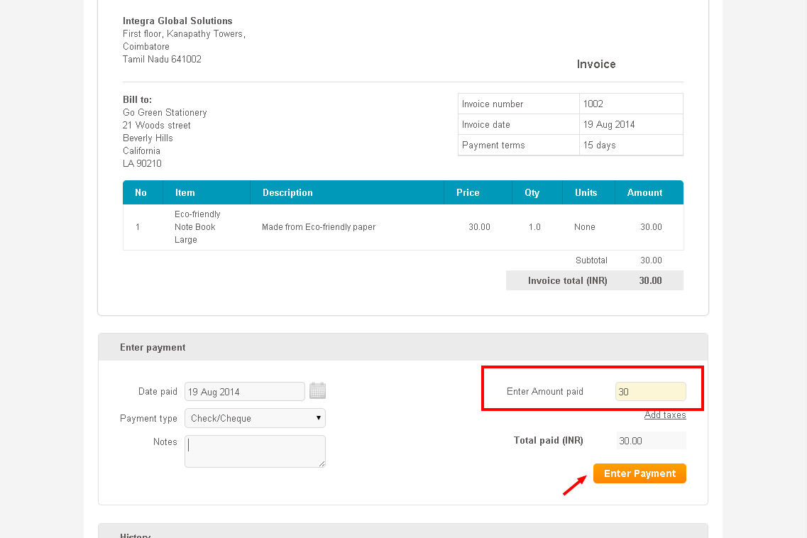Viewport: 807px width, 538px height.
Task: Click the Total paid (INR) field
Action: coord(651,441)
